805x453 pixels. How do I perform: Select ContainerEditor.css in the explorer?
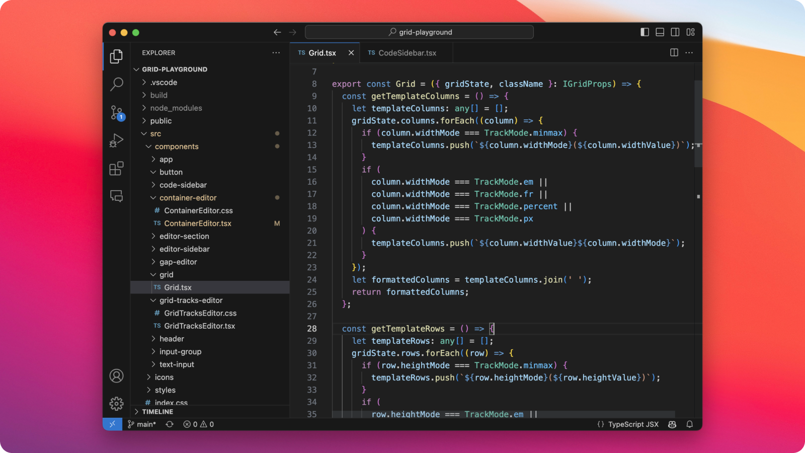pos(200,210)
